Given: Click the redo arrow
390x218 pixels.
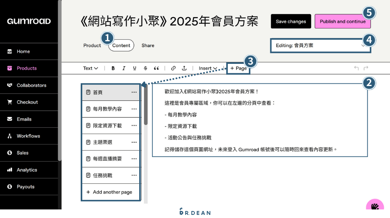Looking at the screenshot, I should (x=366, y=68).
